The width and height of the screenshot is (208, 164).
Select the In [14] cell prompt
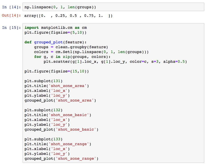click(11, 7)
